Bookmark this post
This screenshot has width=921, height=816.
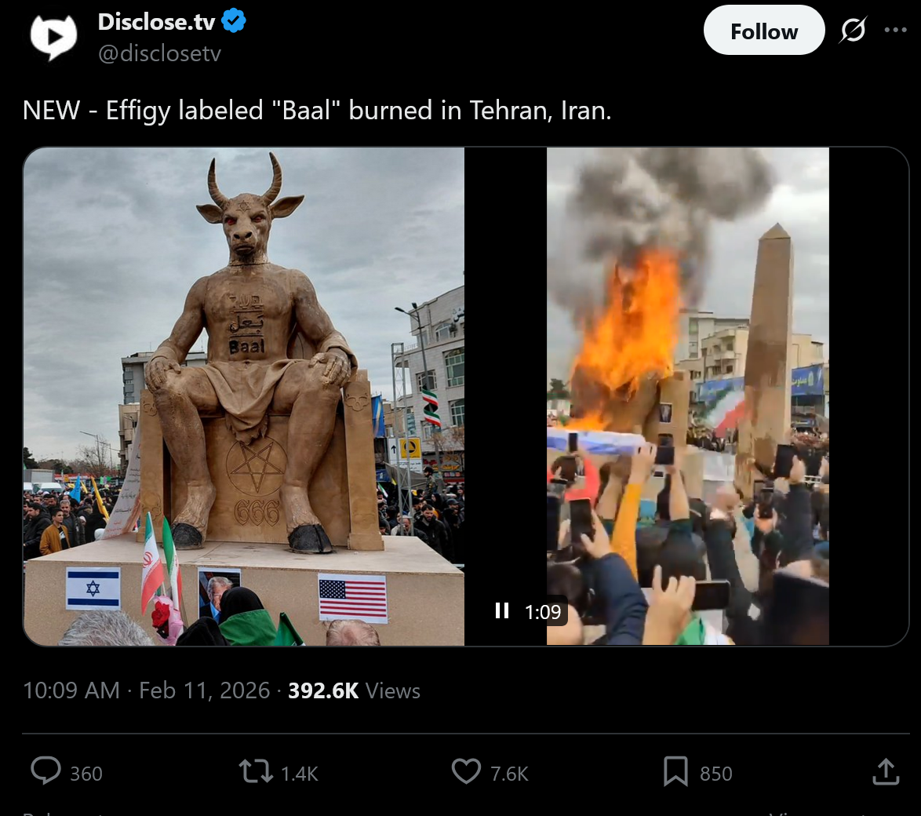pos(675,772)
